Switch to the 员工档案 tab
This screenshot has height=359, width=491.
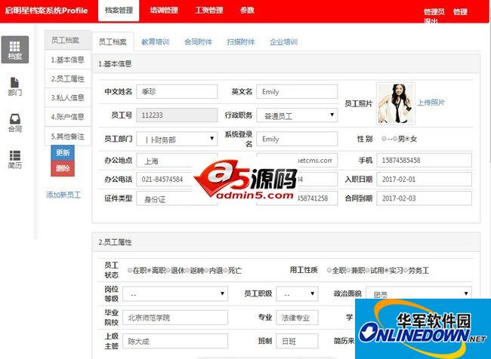(113, 42)
